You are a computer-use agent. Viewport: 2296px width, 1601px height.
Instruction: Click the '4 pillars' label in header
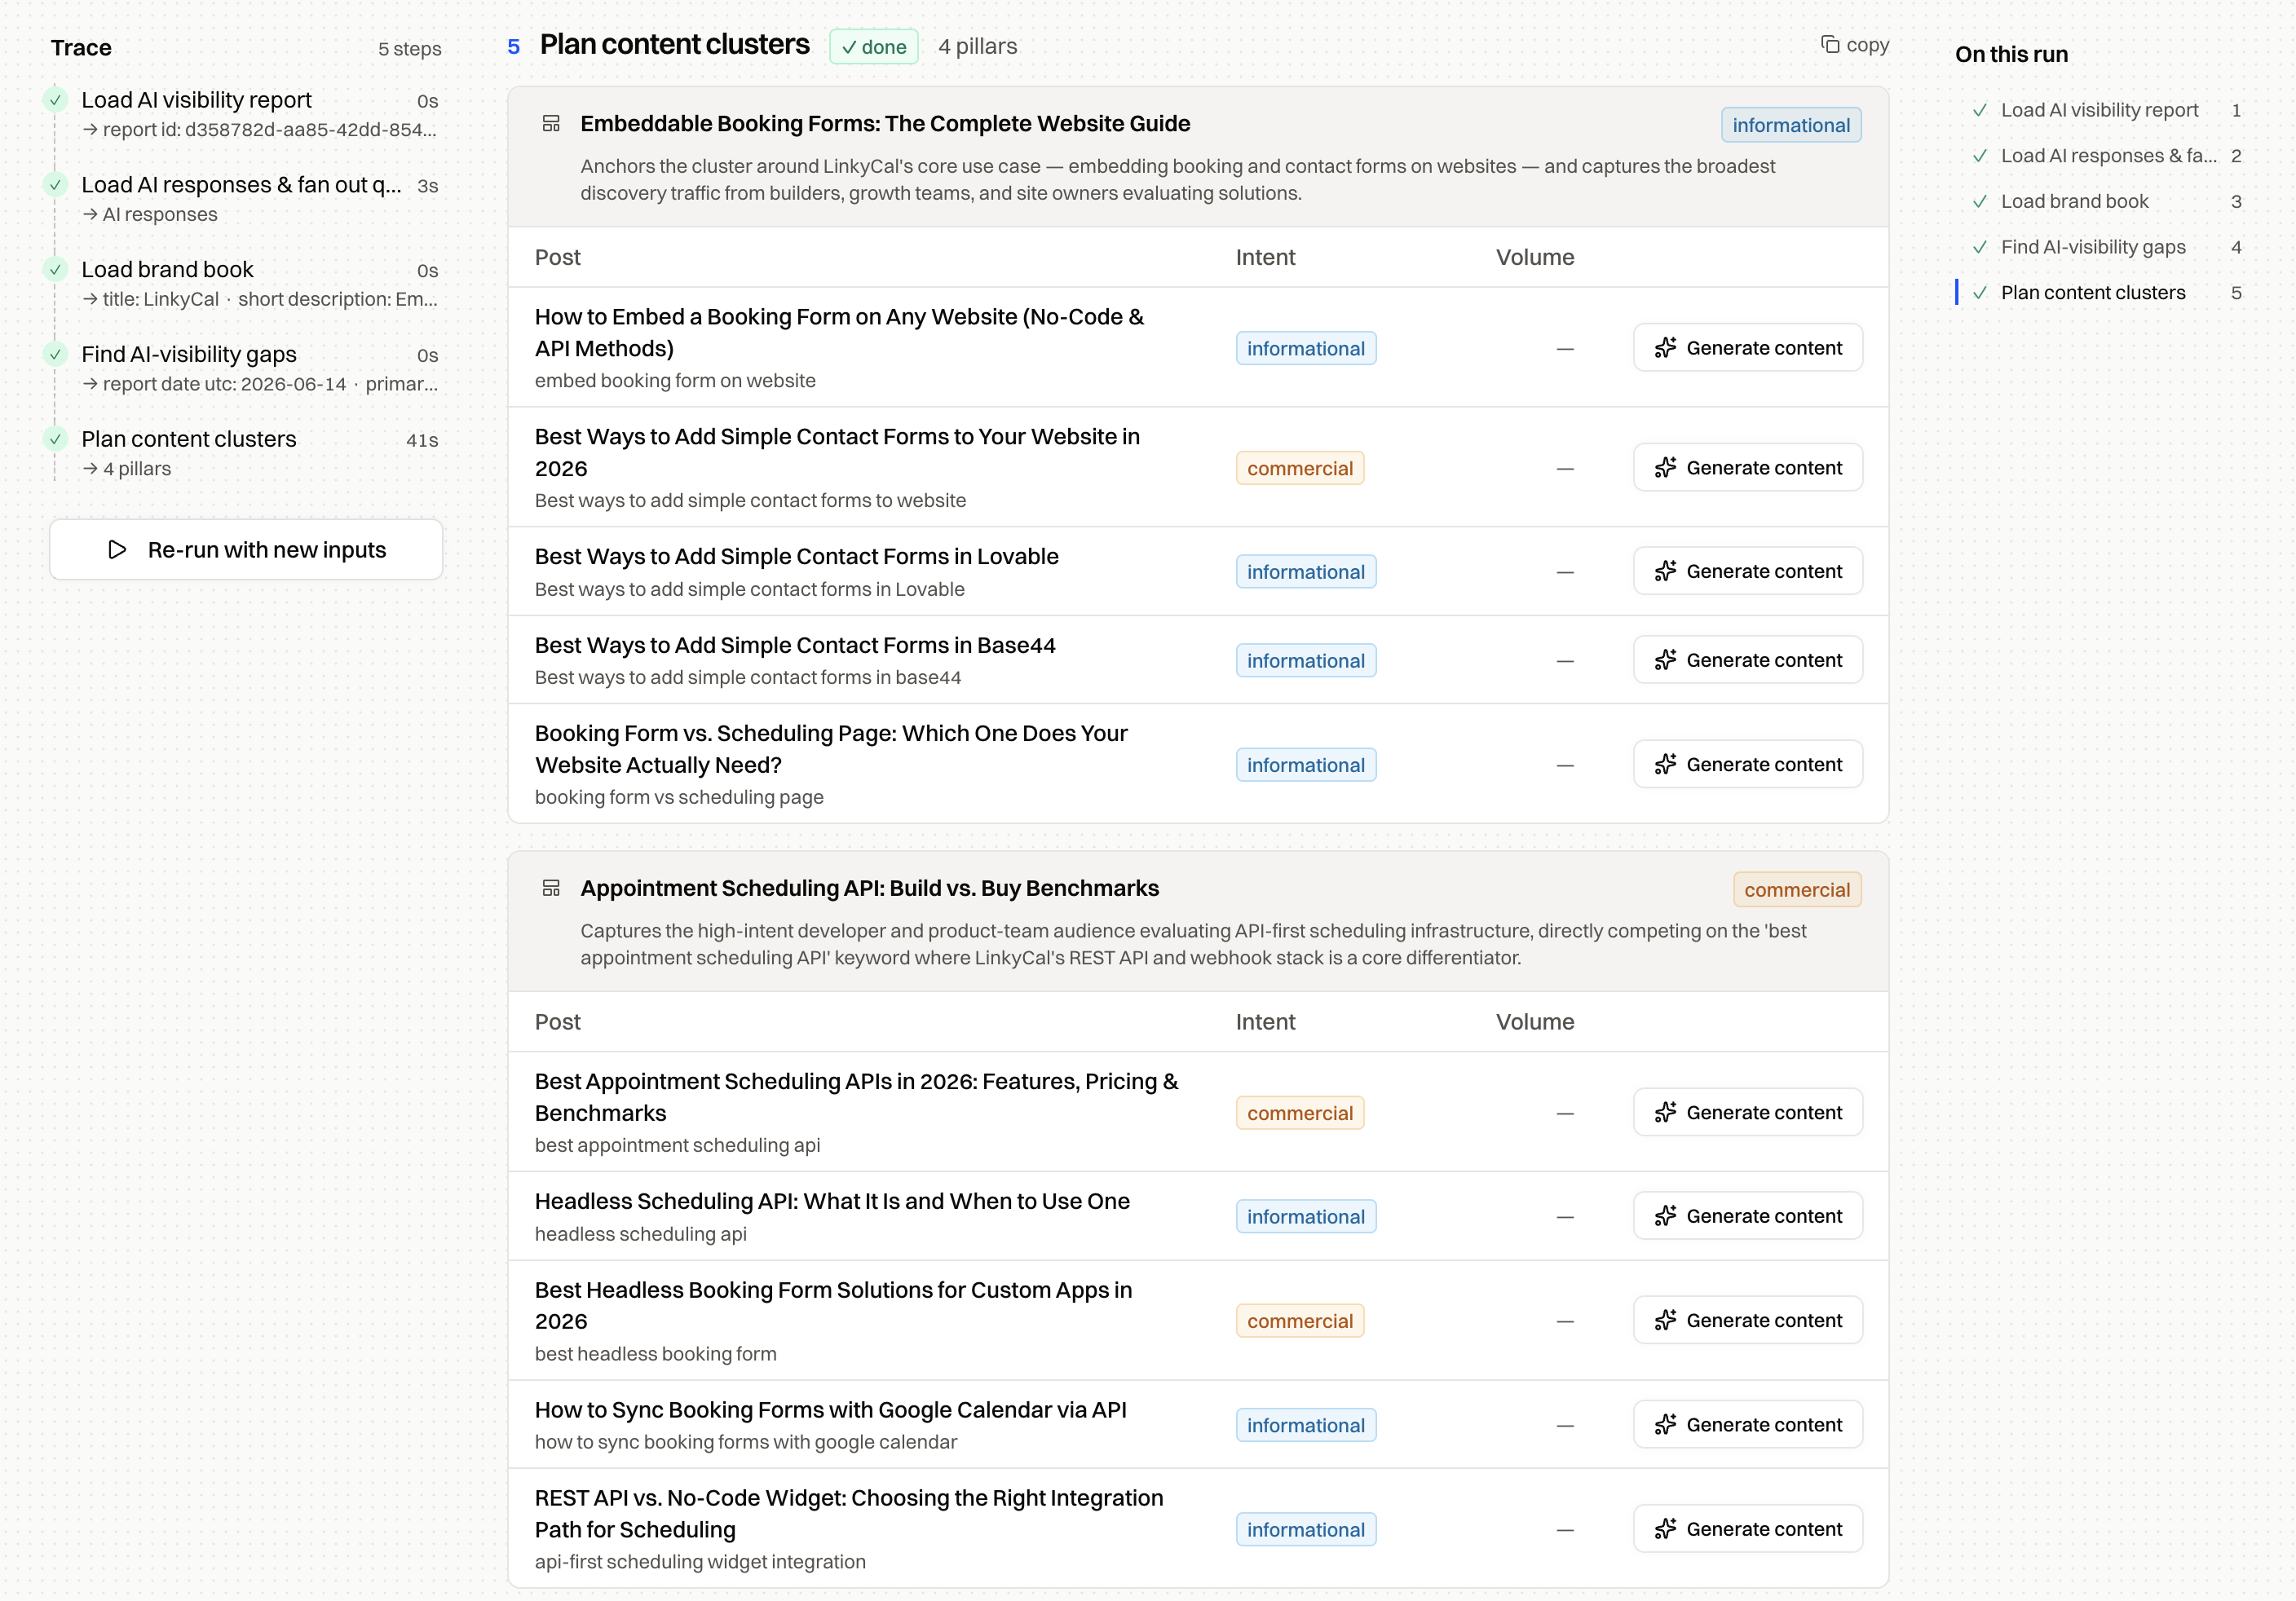click(x=977, y=47)
